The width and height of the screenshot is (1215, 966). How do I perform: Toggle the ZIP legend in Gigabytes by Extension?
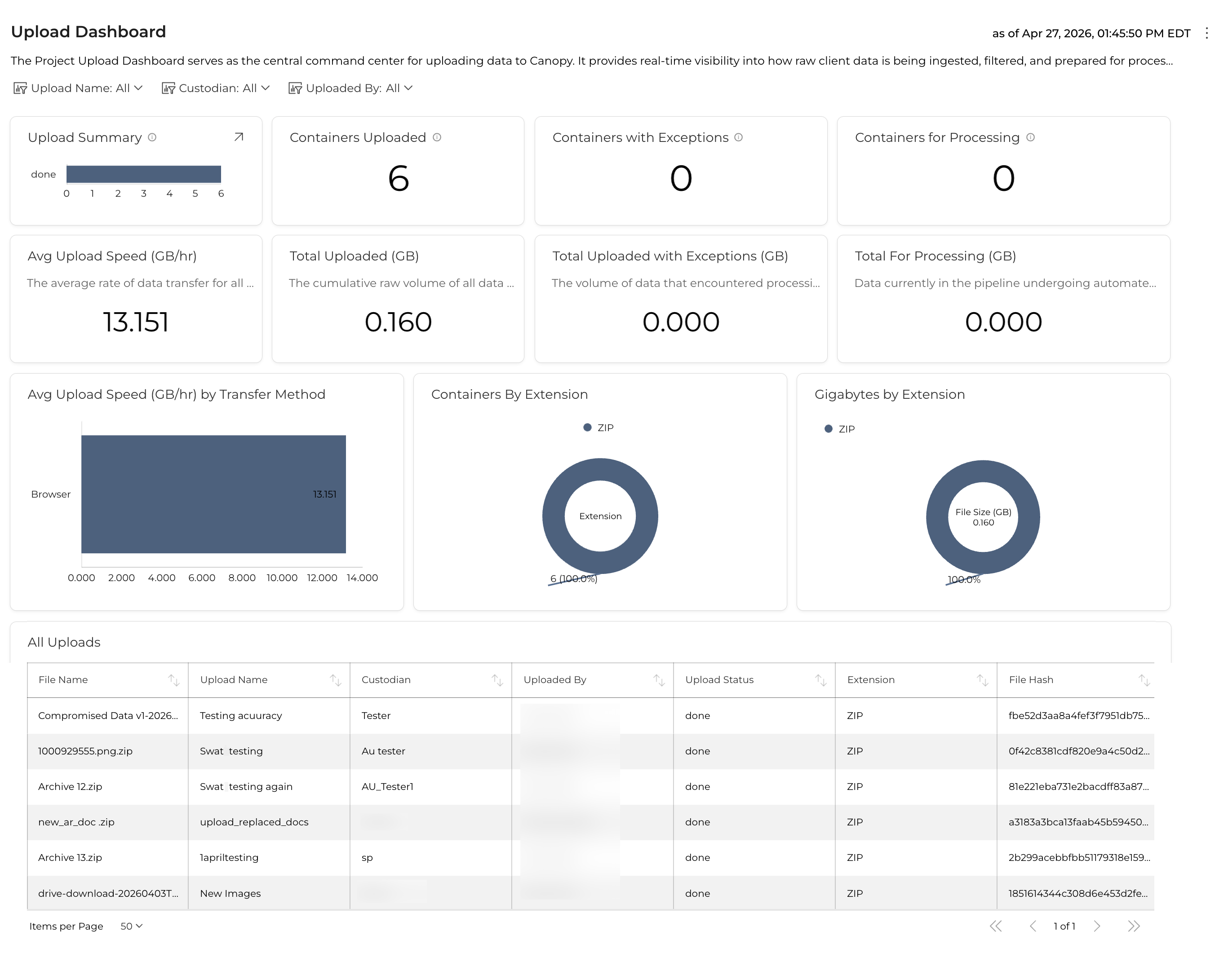coord(841,428)
